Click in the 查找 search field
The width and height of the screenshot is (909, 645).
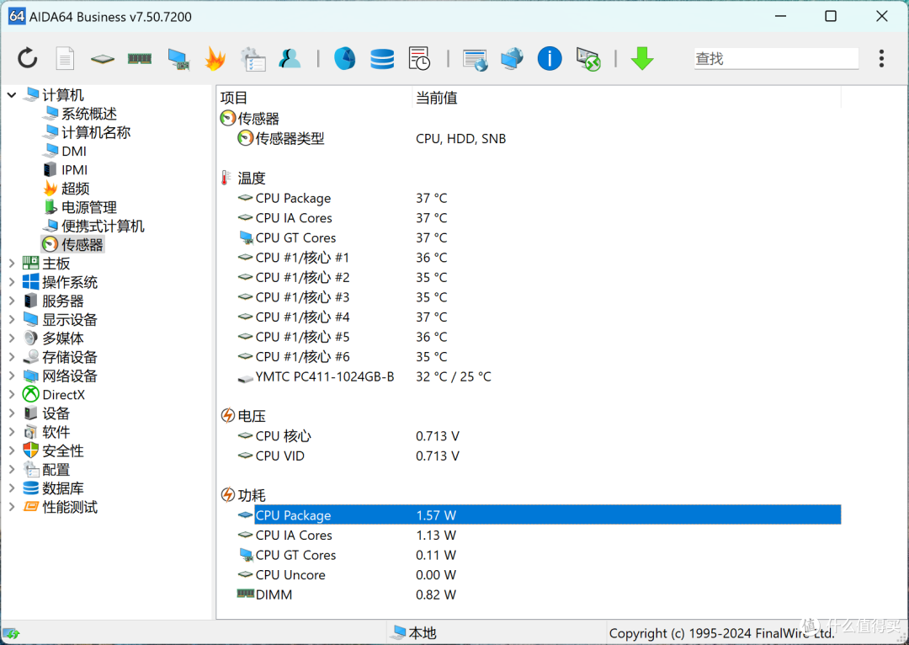[x=776, y=59]
